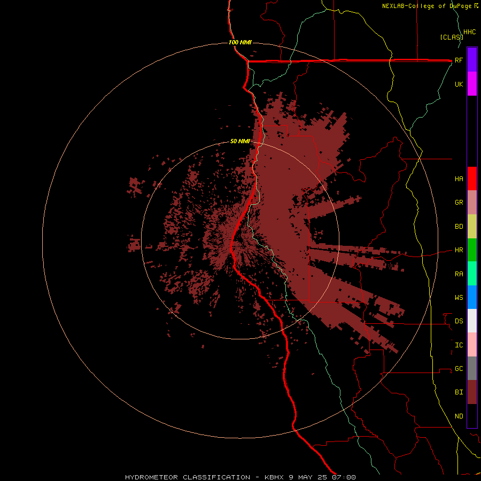Click the BI legend label

click(459, 392)
